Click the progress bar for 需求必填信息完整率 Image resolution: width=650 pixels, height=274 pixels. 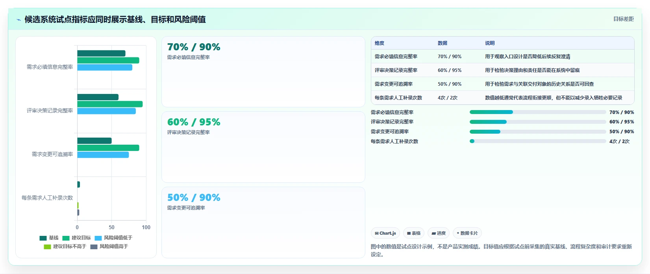pos(538,112)
